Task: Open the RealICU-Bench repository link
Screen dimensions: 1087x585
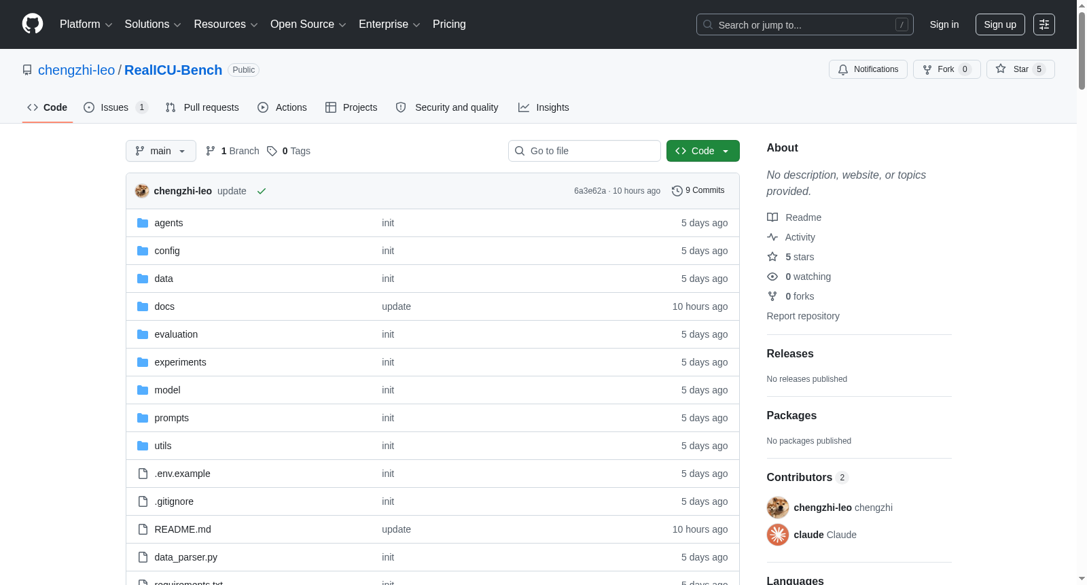Action: (173, 70)
